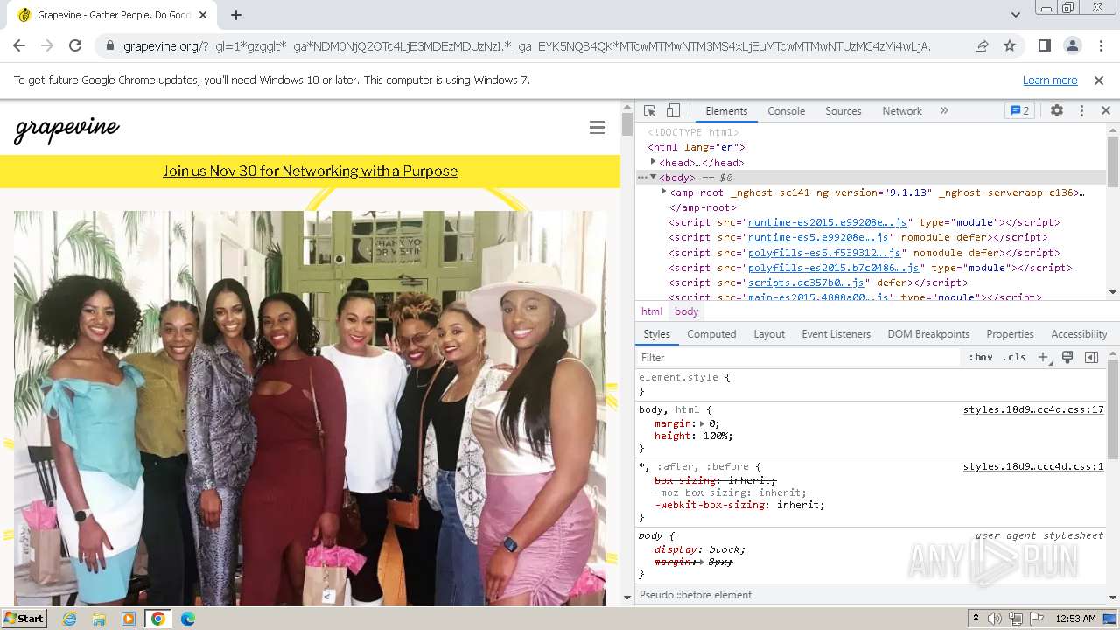Open Join us Nov 30 networking link
Screen dimensions: 1120x630
tap(310, 171)
